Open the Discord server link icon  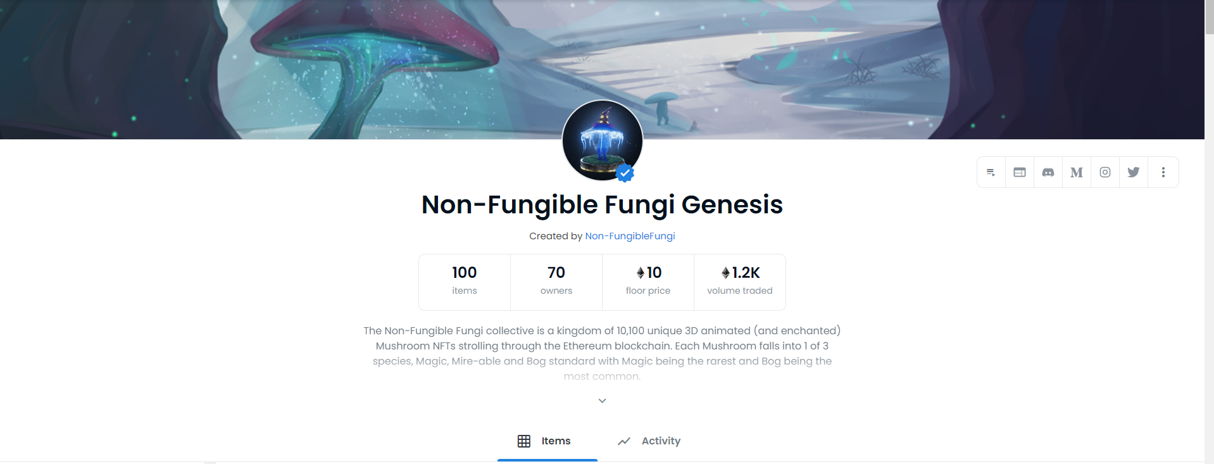[1048, 172]
